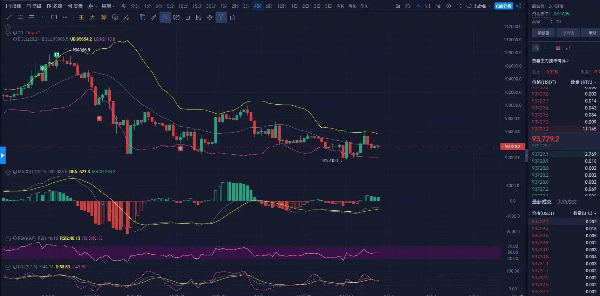Click the blue pencil edit icon

tap(417, 6)
